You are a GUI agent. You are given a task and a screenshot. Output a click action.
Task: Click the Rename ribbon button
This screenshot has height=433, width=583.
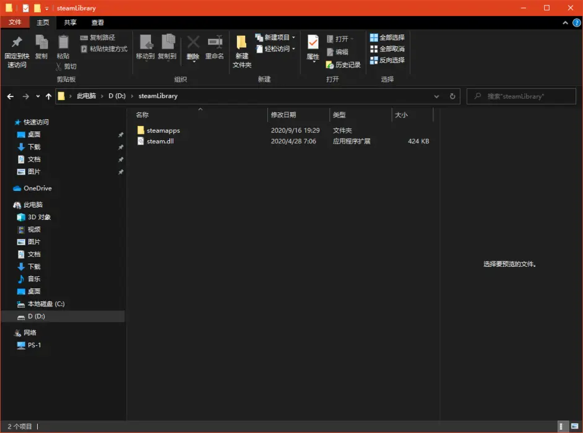pyautogui.click(x=215, y=47)
